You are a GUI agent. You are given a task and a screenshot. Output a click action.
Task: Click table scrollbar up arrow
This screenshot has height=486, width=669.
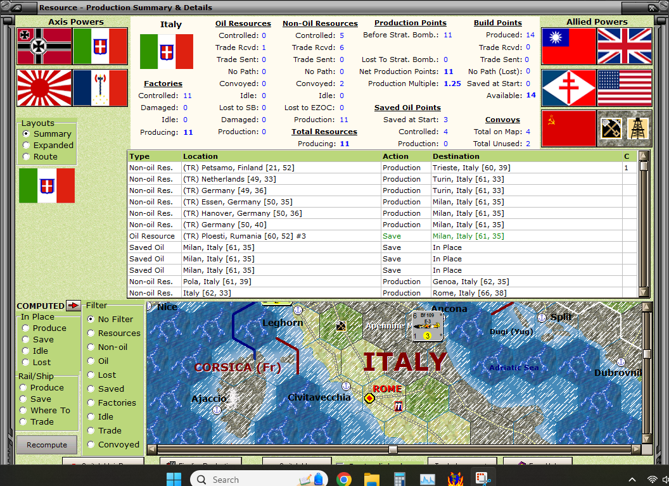point(644,155)
